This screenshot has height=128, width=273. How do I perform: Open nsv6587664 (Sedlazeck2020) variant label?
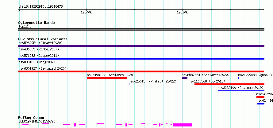206,75
